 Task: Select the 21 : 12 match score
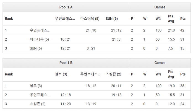click(x=116, y=30)
